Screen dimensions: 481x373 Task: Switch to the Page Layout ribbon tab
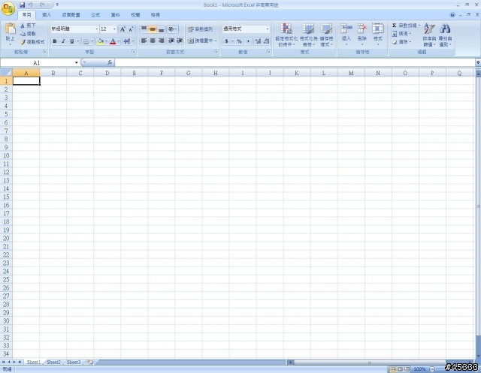pyautogui.click(x=71, y=15)
